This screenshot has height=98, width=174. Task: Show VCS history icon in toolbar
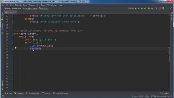tap(163, 8)
